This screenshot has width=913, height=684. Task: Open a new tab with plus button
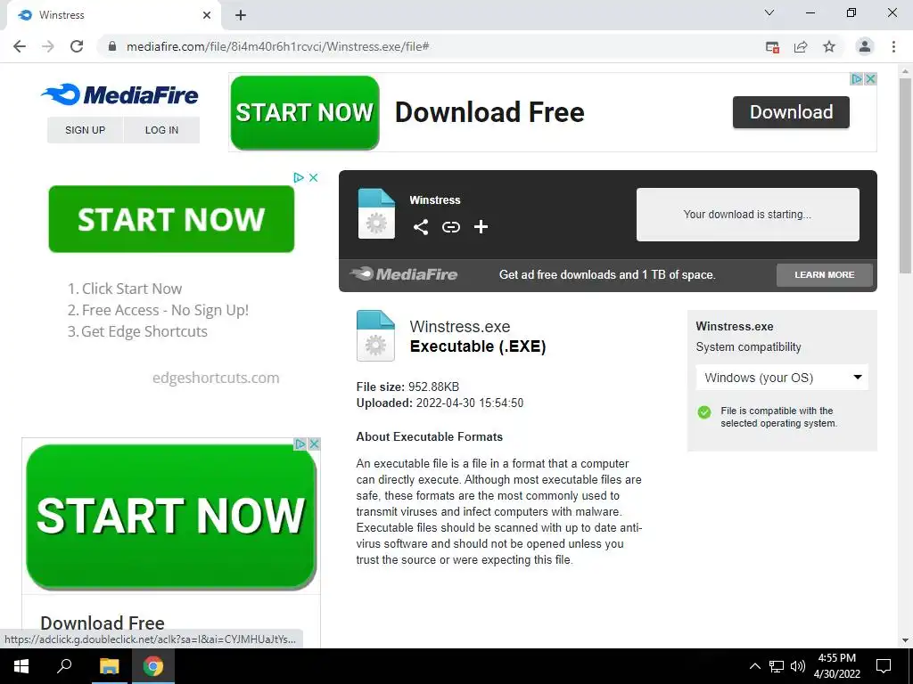241,15
